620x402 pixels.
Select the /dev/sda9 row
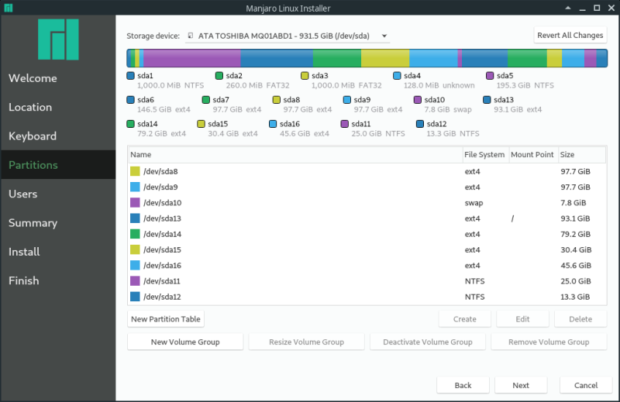click(367, 187)
